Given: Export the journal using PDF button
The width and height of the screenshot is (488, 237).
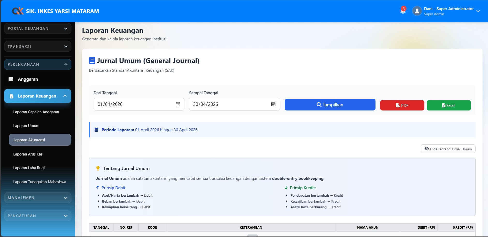Looking at the screenshot, I should [402, 105].
